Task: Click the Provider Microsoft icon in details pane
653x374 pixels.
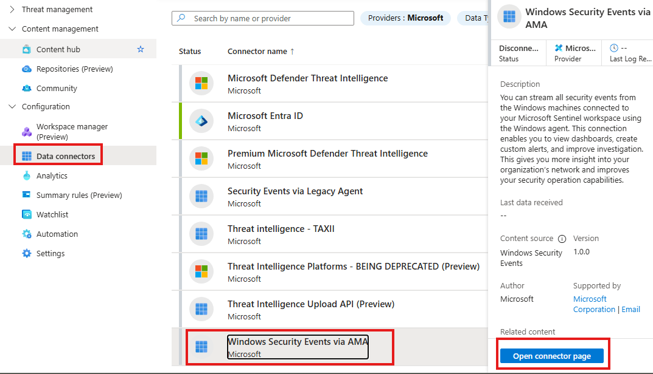Action: point(559,48)
